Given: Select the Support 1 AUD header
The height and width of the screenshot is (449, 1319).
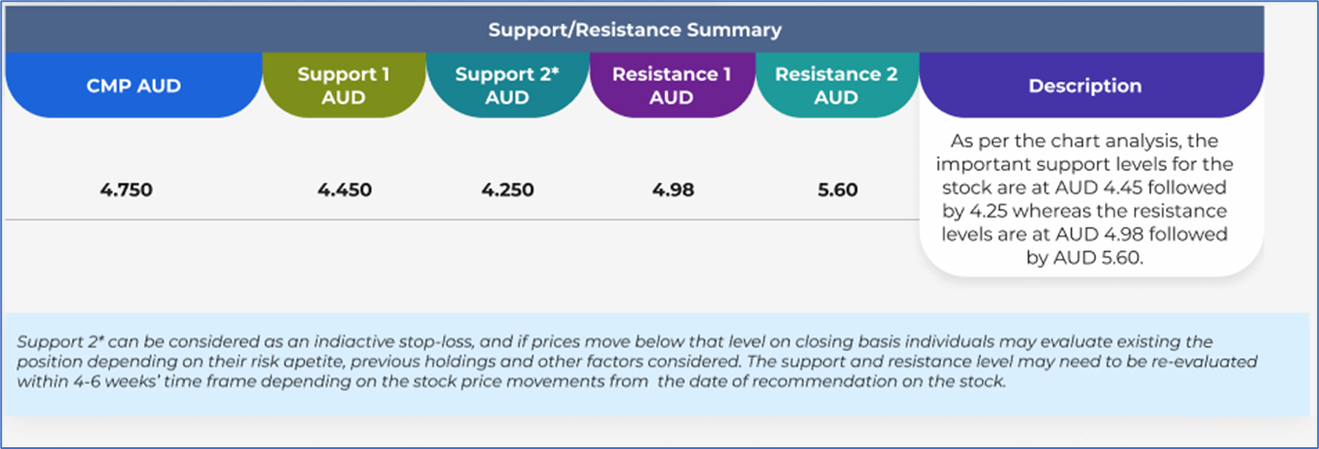Looking at the screenshot, I should click(343, 86).
